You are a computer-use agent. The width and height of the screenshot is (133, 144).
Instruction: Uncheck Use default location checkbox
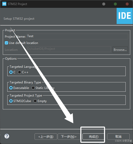tap(6, 43)
